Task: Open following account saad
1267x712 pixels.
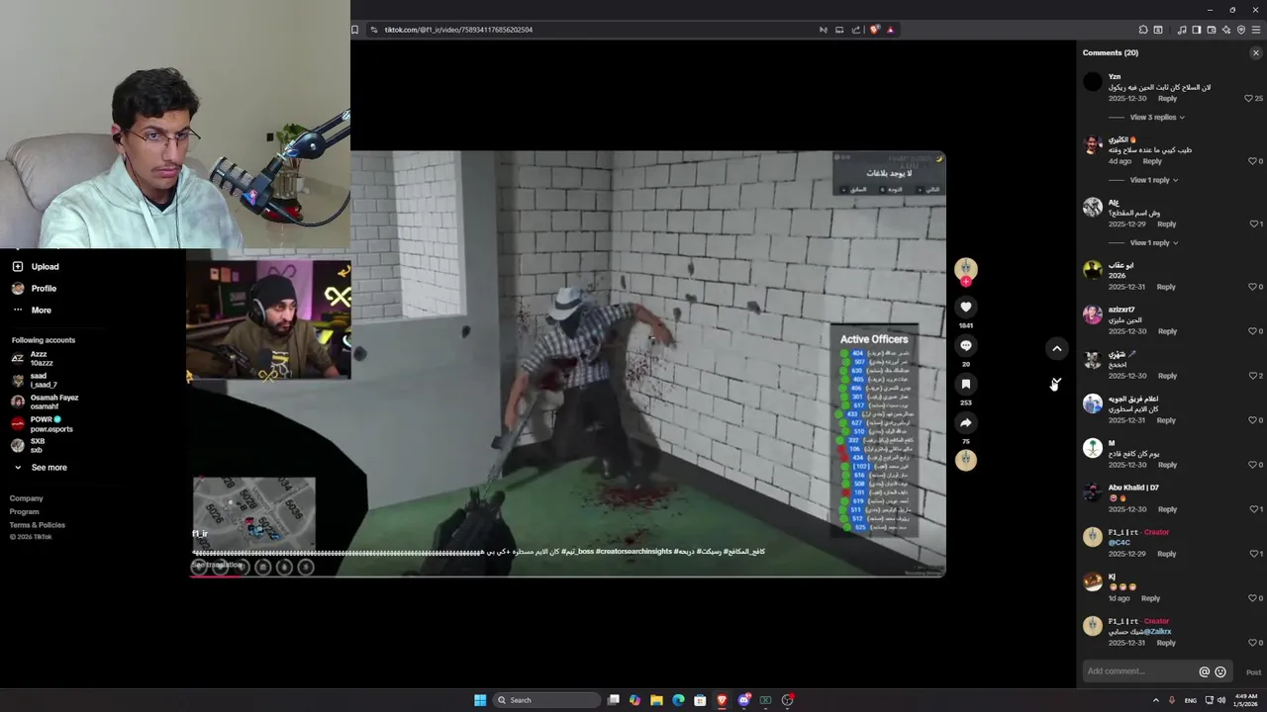Action: point(35,381)
